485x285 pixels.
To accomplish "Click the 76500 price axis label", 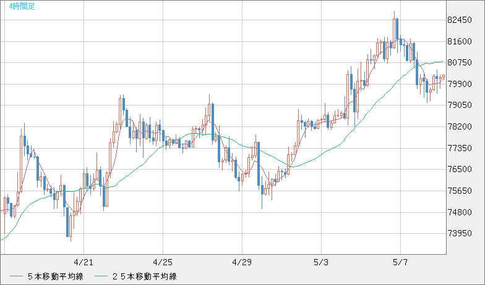I will coord(460,169).
